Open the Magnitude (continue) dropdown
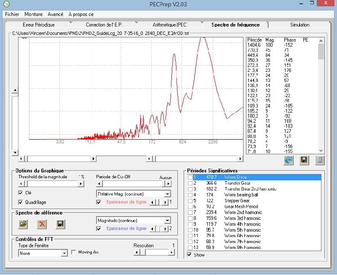337x275 pixels. [167, 220]
